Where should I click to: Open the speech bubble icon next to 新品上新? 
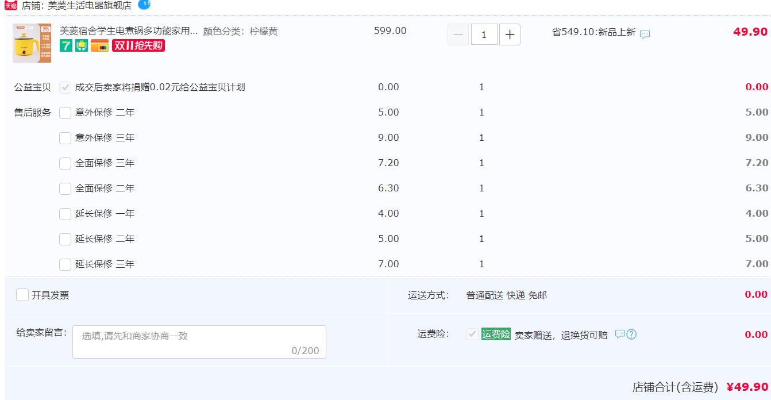coord(645,34)
